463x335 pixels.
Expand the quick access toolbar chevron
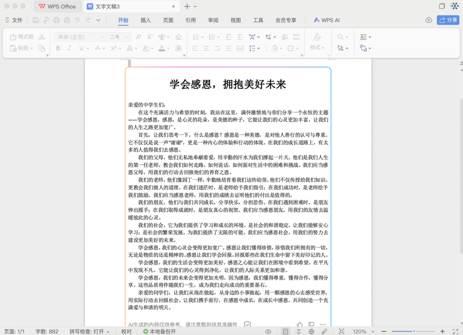click(98, 20)
